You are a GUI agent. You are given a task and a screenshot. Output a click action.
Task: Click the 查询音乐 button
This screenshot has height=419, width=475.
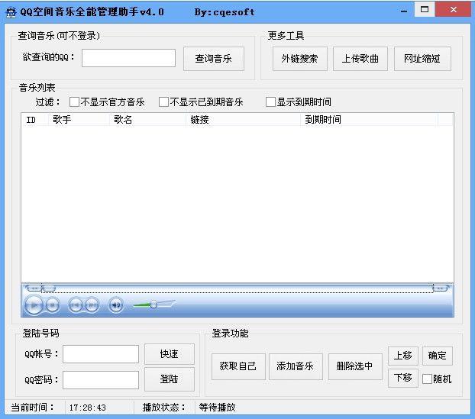tap(214, 59)
